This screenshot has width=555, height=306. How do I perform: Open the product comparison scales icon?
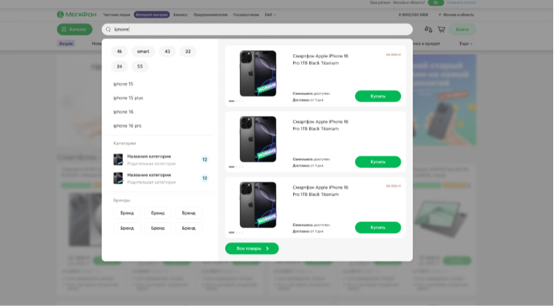[x=428, y=29]
